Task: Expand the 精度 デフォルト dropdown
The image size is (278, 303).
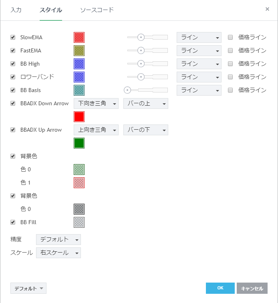Action: point(58,240)
